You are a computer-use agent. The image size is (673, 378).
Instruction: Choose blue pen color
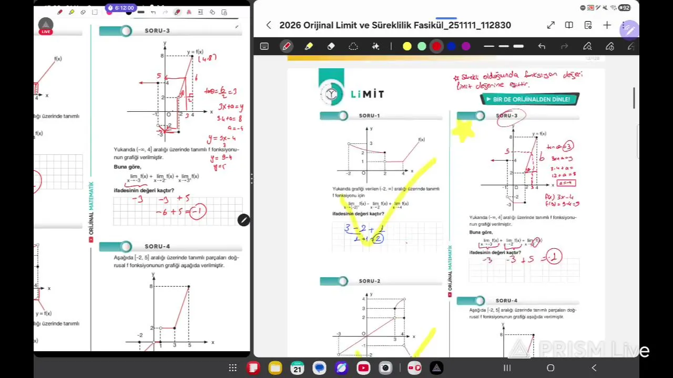point(451,46)
